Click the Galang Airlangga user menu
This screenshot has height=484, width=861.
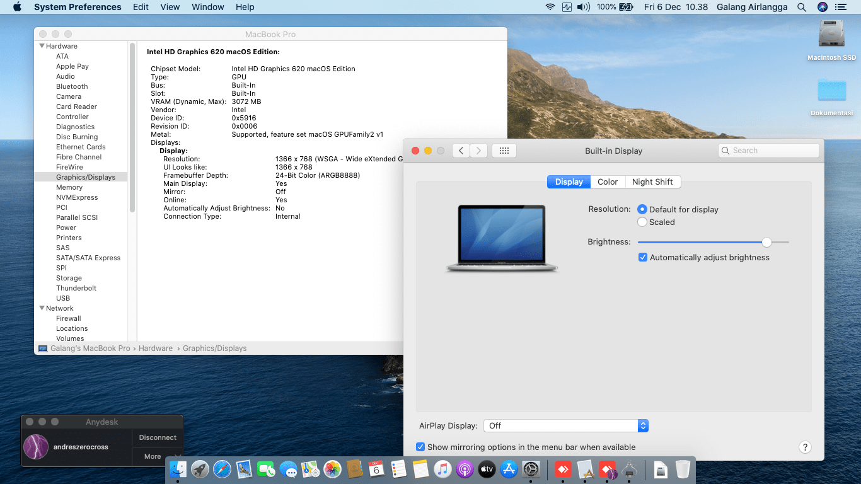753,7
